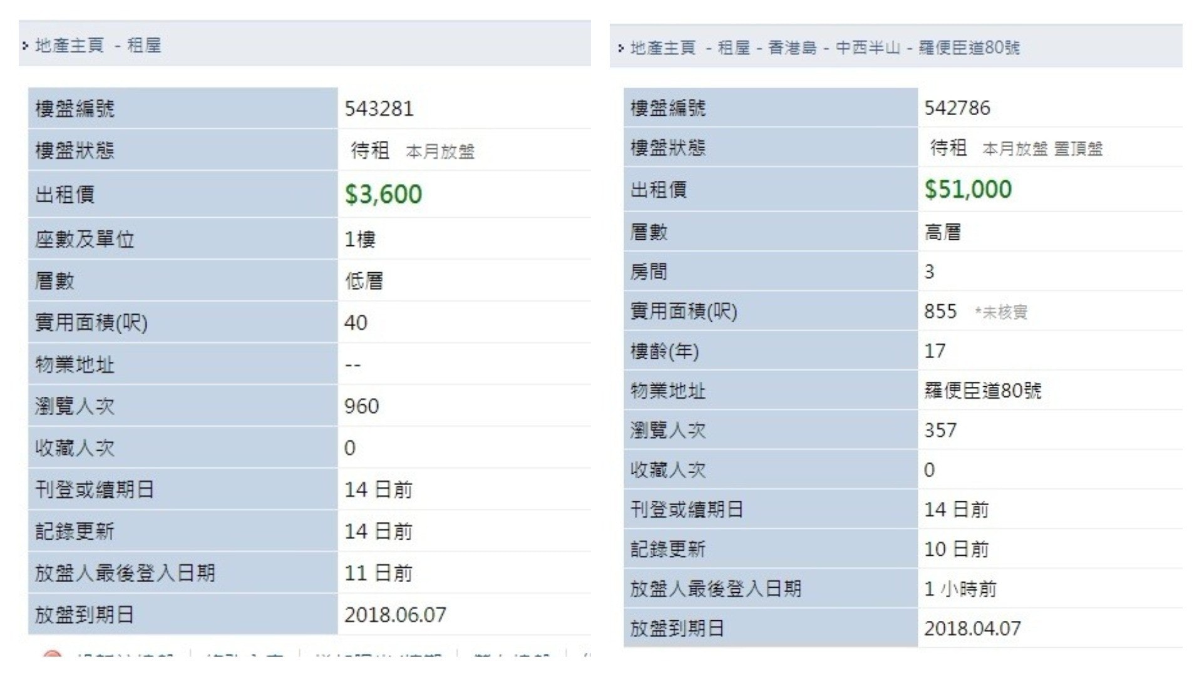This screenshot has width=1202, height=676.
Task: Click the 租屋 breadcrumb in right panel
Action: 734,48
